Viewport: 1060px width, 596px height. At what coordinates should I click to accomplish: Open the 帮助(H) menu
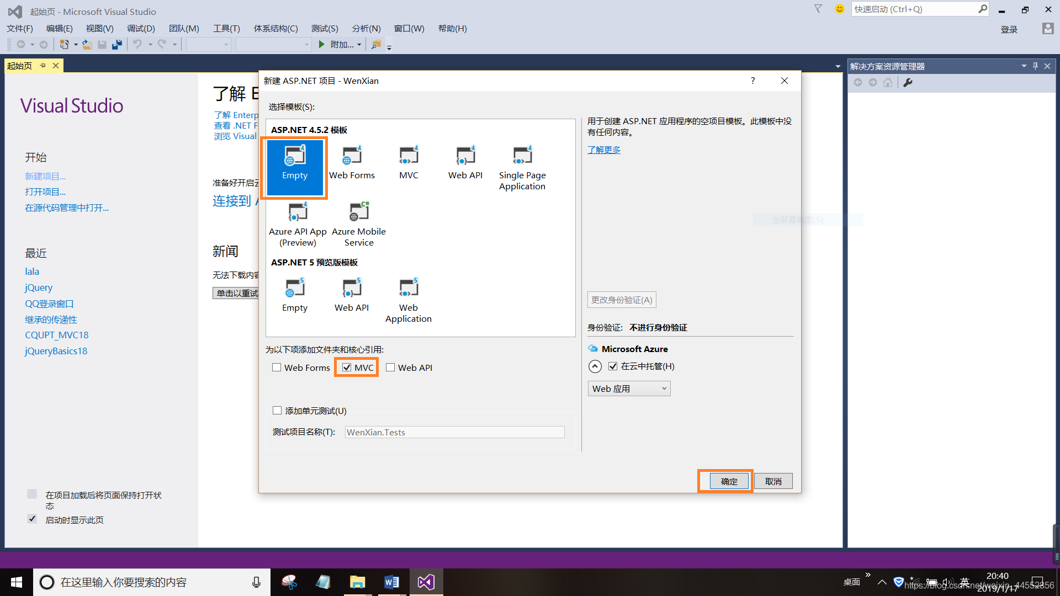(452, 28)
